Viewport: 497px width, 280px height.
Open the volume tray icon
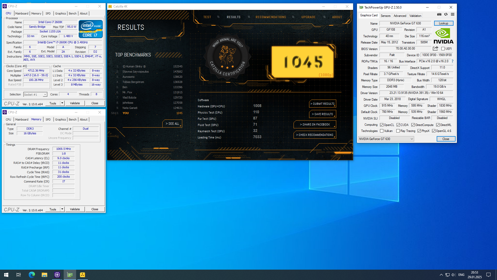coord(453,275)
